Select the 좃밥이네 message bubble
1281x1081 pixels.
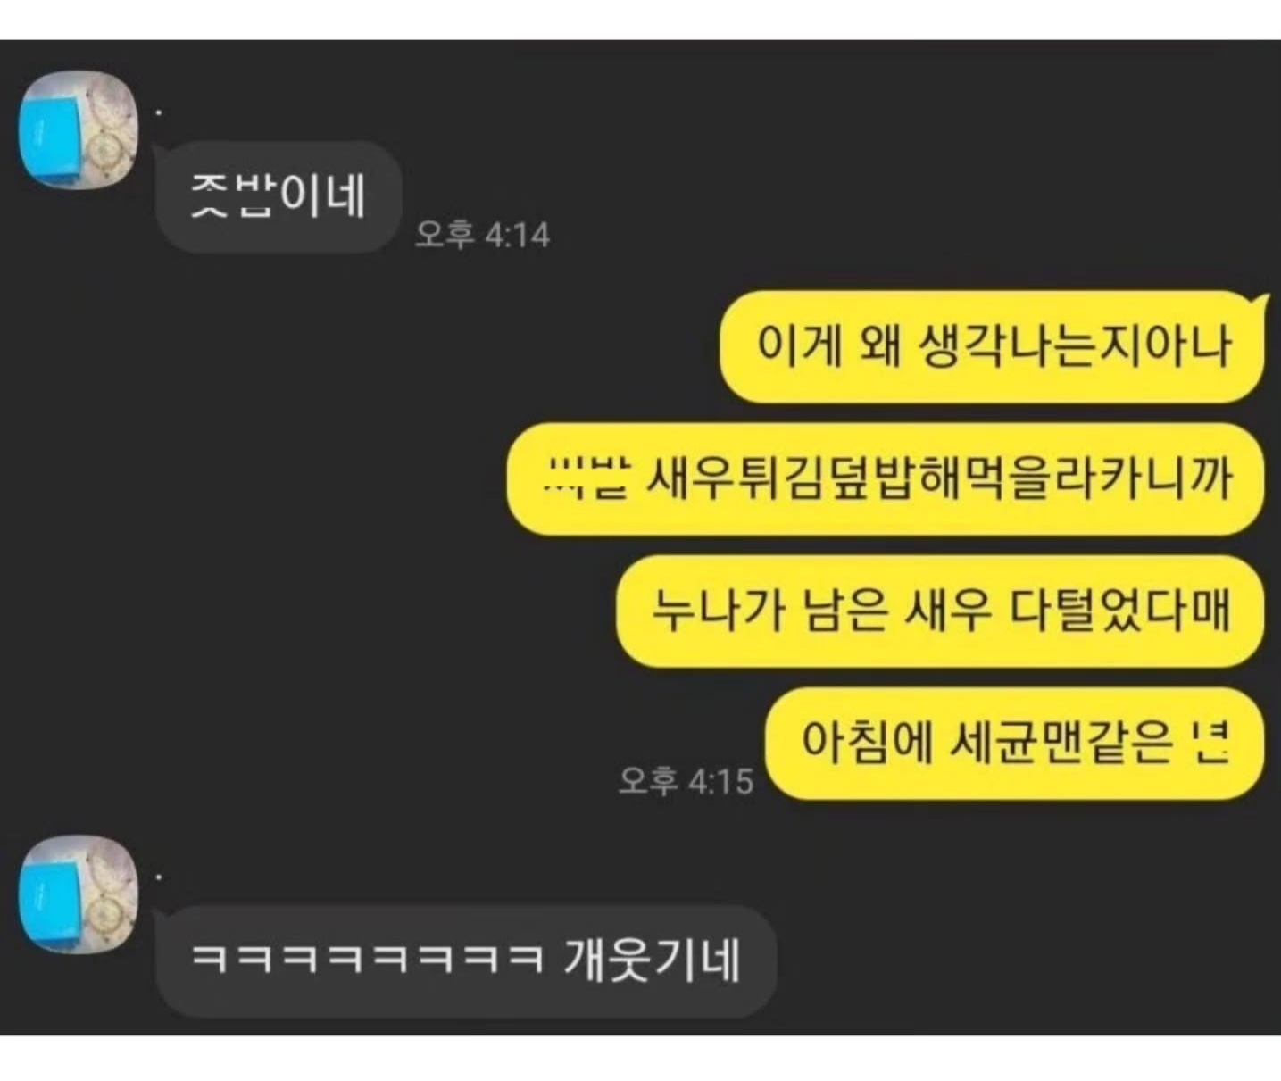[278, 197]
